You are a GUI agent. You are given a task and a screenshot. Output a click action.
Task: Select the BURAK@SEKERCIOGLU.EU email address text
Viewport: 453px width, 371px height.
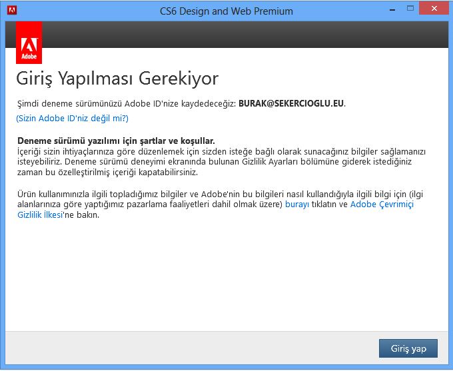click(x=291, y=103)
